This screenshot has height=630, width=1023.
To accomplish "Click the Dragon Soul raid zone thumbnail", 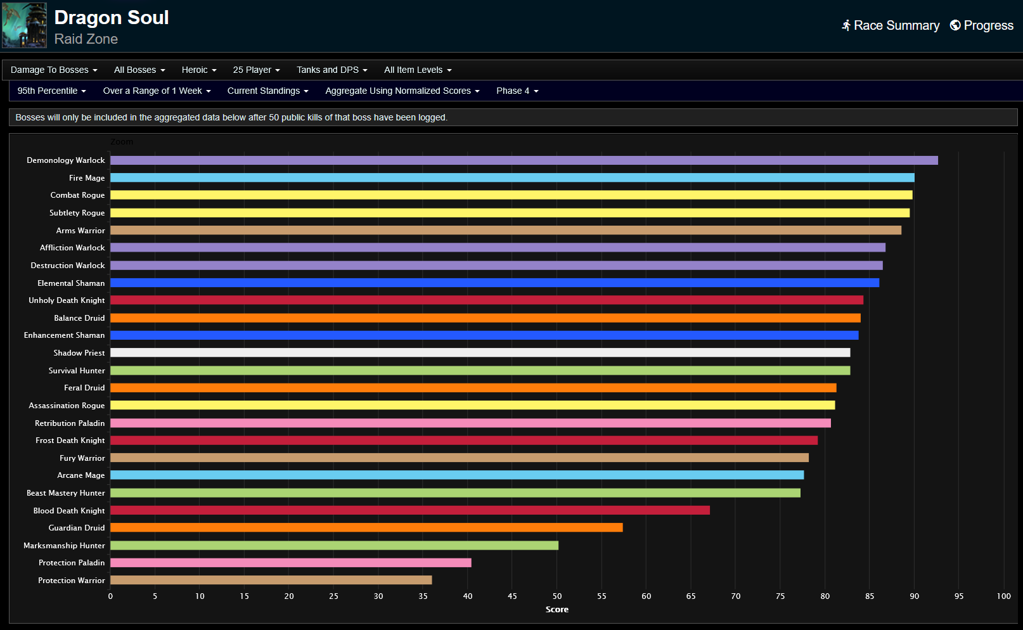I will click(24, 25).
